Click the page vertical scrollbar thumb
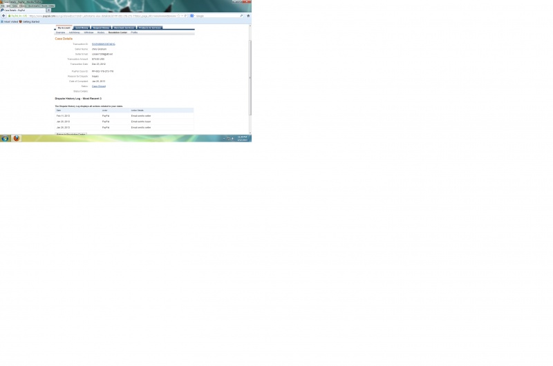The width and height of the screenshot is (553, 366). click(x=250, y=77)
